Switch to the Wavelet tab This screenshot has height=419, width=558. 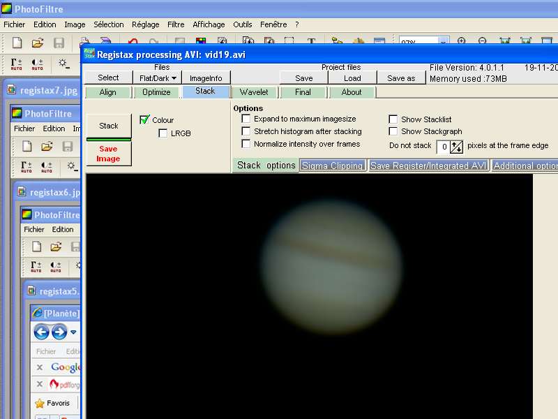click(254, 92)
